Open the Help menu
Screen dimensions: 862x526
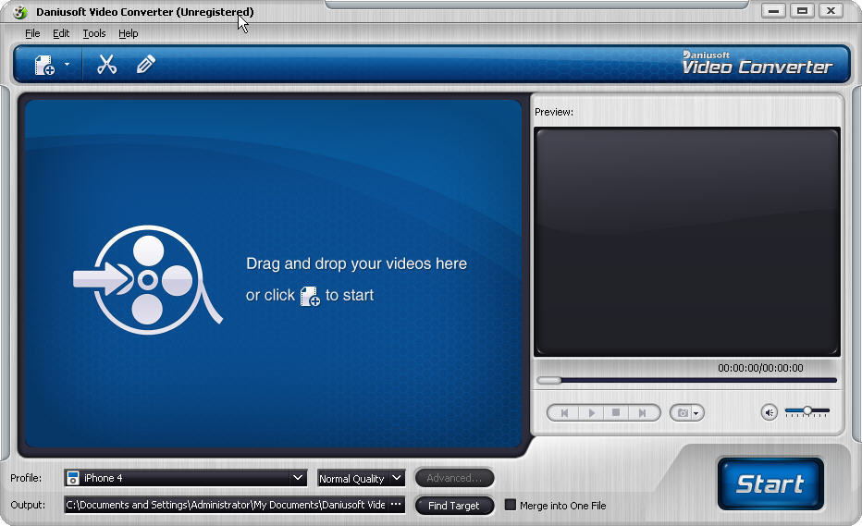point(128,33)
